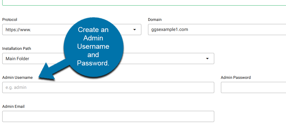Expand the Protocol dropdown arrow
Screen dimensions: 286x127
pos(134,30)
